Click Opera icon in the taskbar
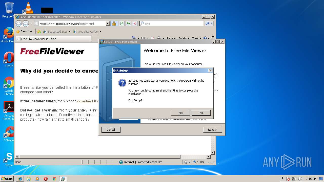 pos(46,179)
